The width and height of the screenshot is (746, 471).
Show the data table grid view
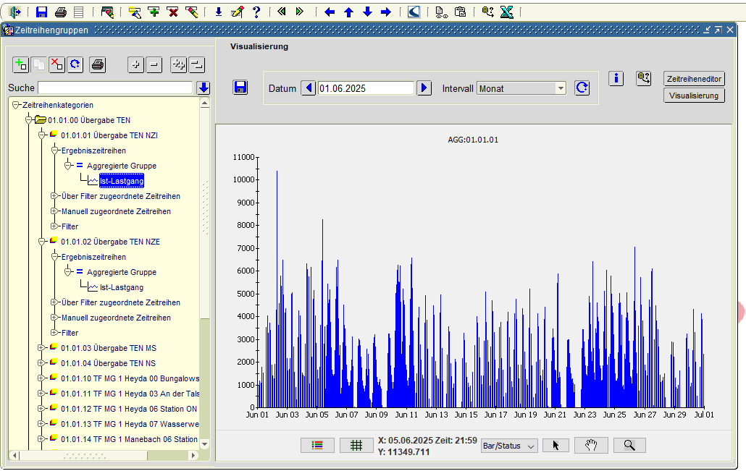click(356, 446)
